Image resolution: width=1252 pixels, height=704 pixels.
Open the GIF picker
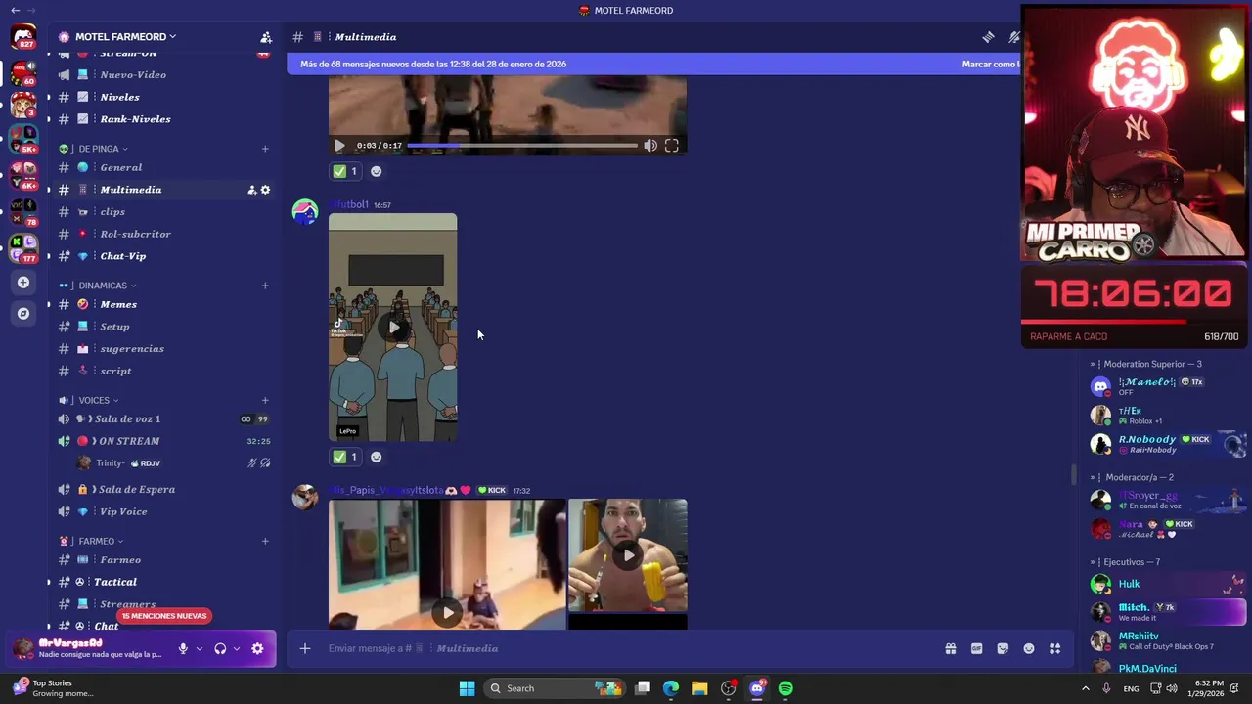pos(976,648)
